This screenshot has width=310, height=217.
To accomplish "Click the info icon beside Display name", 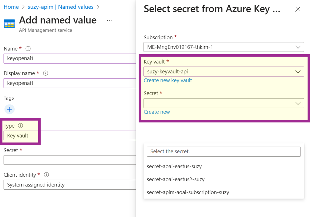I will 45,73.
